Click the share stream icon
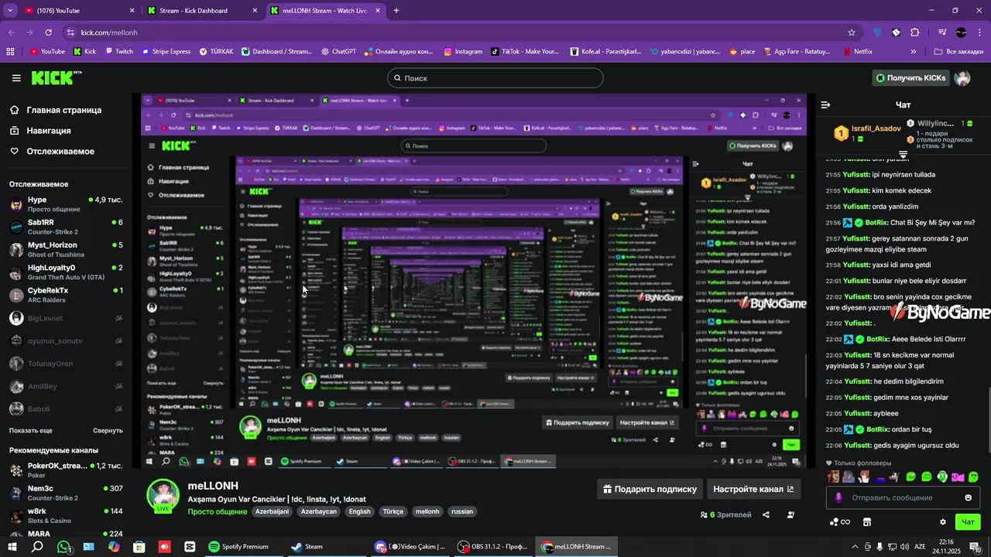 766,514
